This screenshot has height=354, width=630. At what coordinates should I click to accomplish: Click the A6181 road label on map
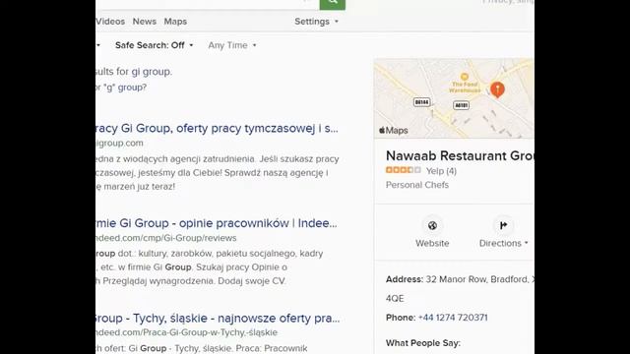(x=461, y=105)
